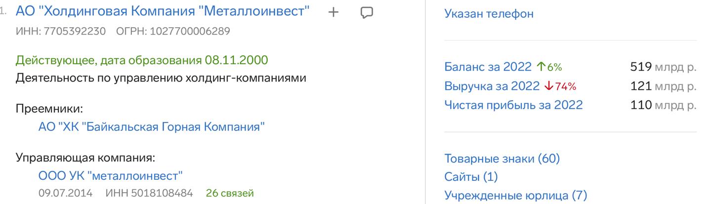Click the green up arrow next to 6%

click(539, 67)
